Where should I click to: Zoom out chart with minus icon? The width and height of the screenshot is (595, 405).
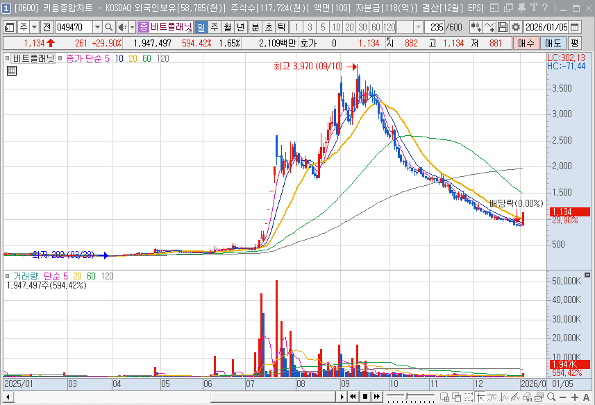click(563, 397)
